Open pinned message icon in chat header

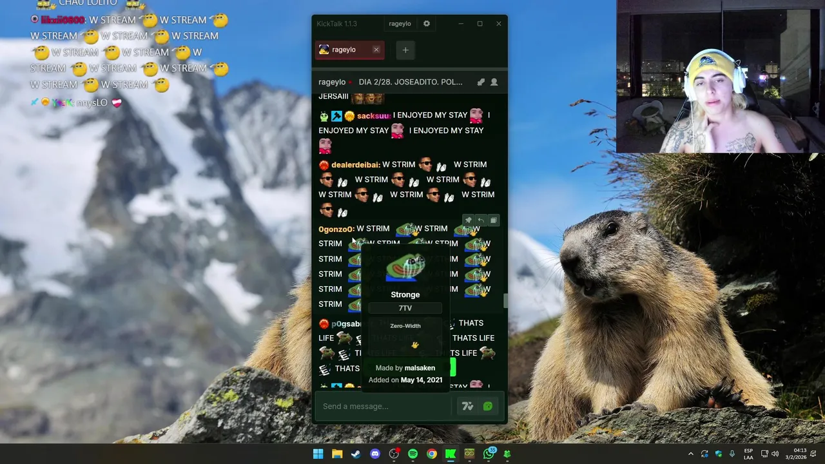(x=480, y=82)
